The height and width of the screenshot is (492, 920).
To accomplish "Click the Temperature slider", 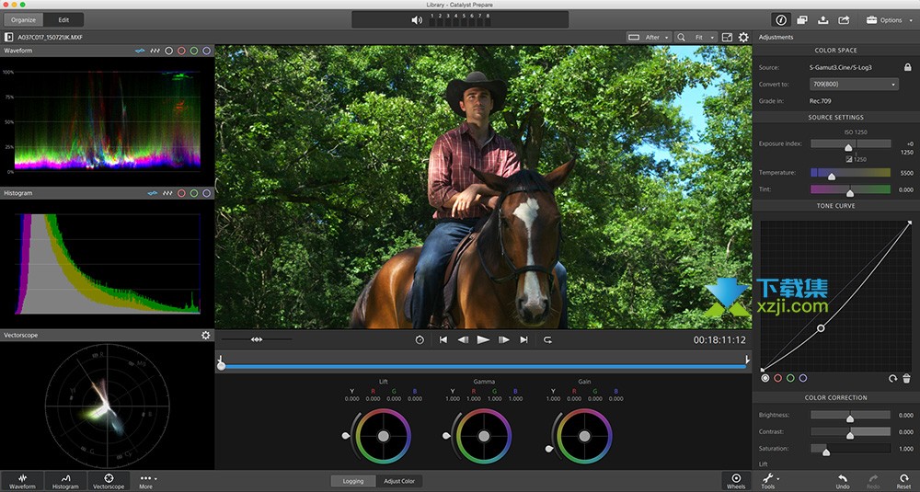I will tap(850, 173).
